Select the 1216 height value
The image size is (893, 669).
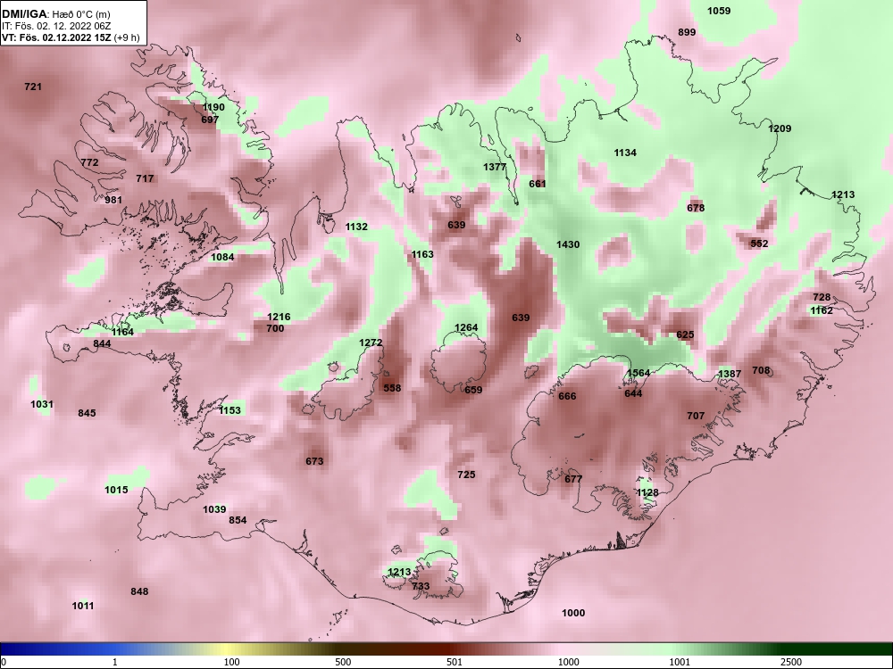click(x=279, y=318)
